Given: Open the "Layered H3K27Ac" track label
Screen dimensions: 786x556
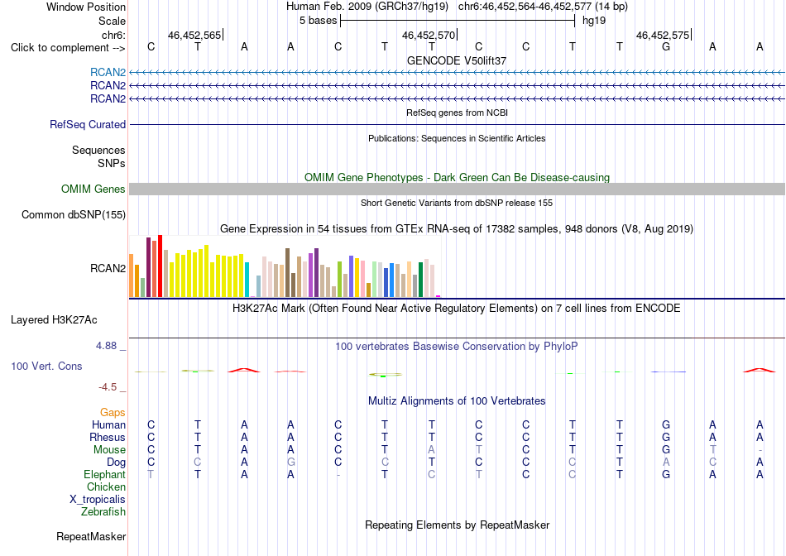Looking at the screenshot, I should point(54,320).
